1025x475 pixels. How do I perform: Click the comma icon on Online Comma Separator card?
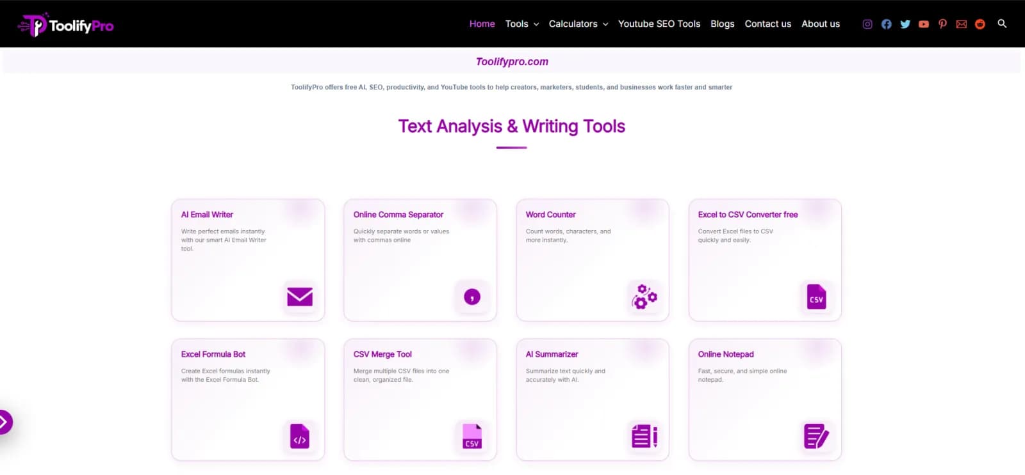(472, 297)
